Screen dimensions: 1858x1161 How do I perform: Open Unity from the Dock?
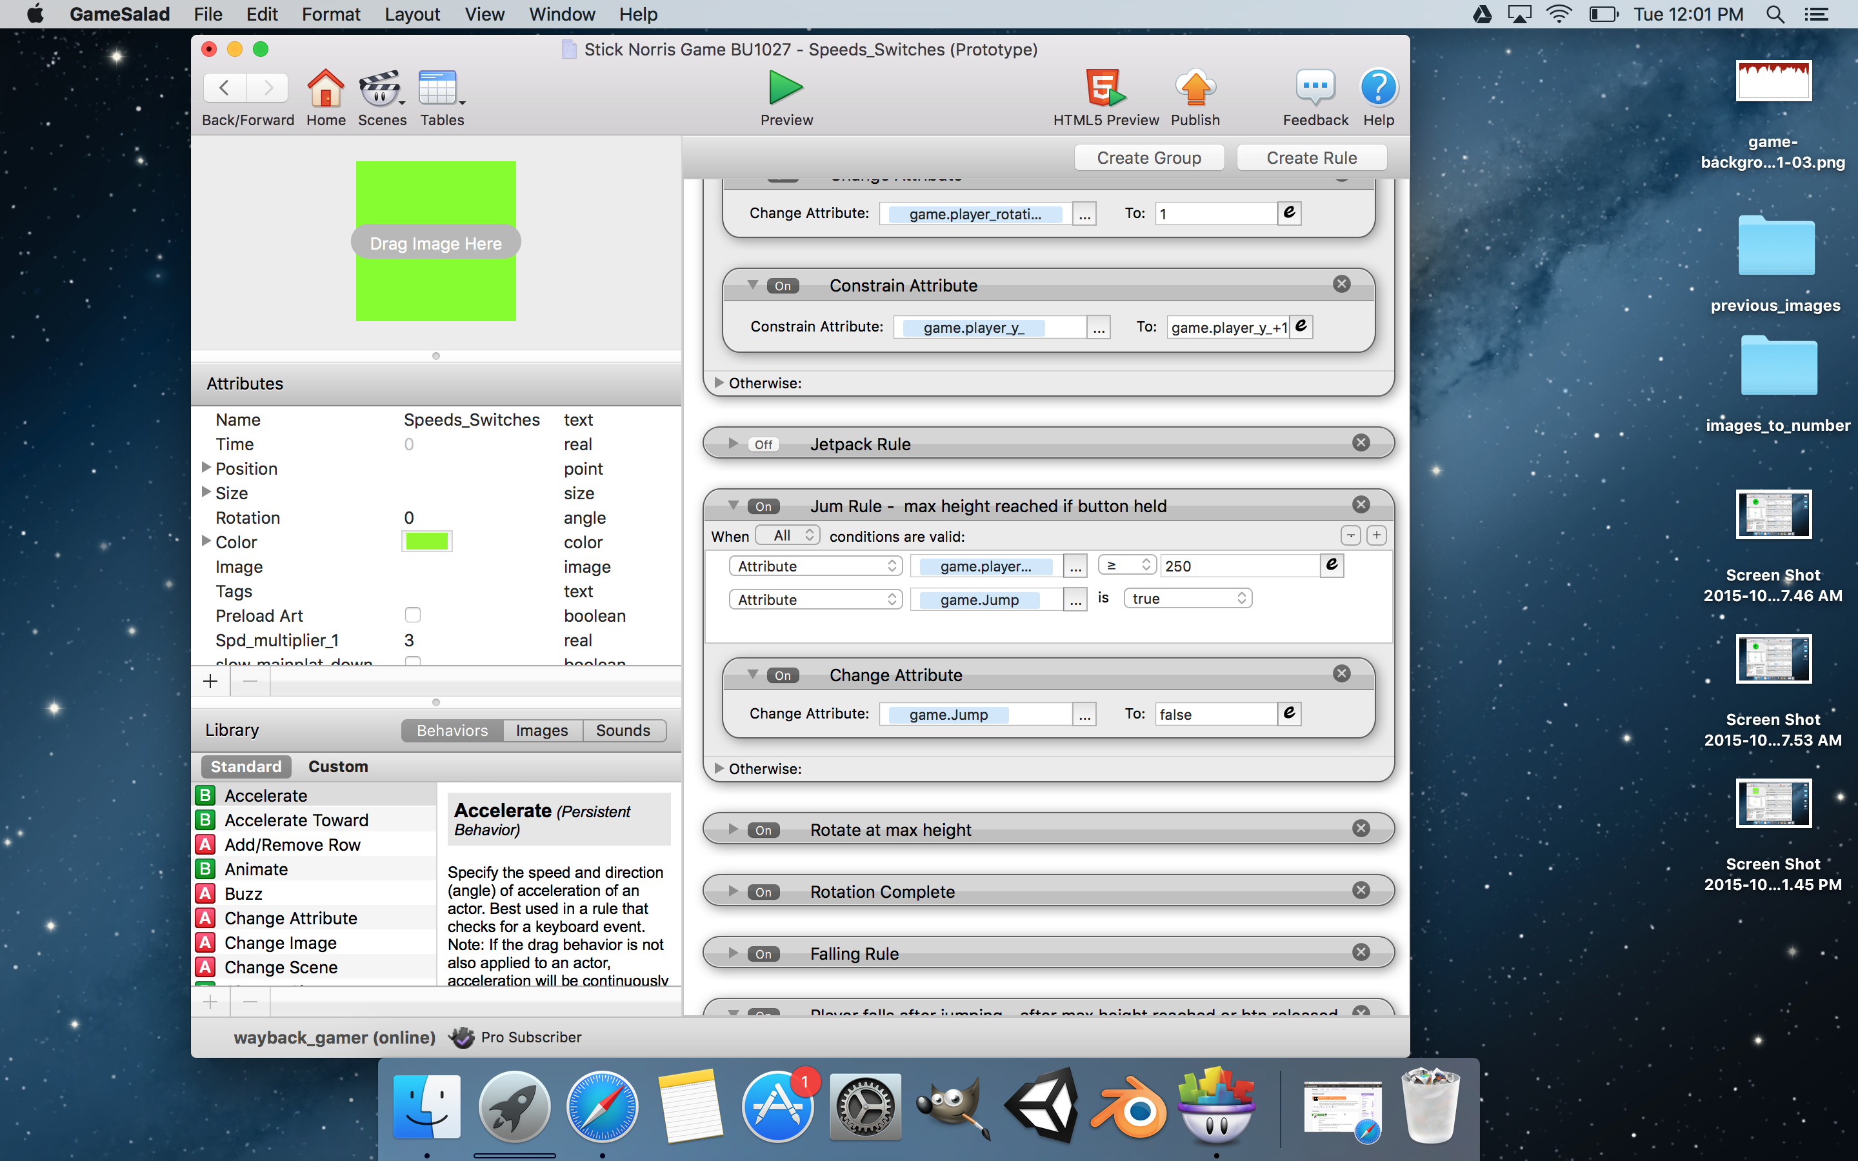(x=1042, y=1106)
